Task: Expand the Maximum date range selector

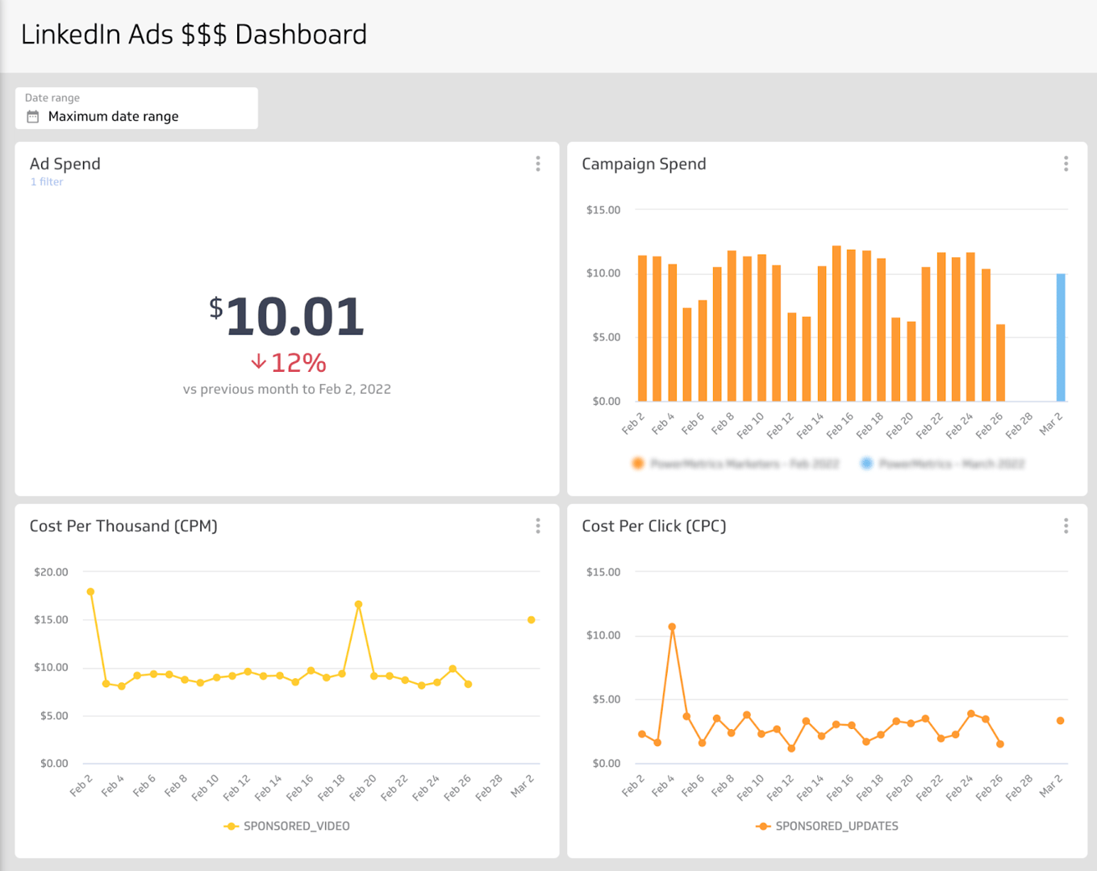Action: coord(113,117)
